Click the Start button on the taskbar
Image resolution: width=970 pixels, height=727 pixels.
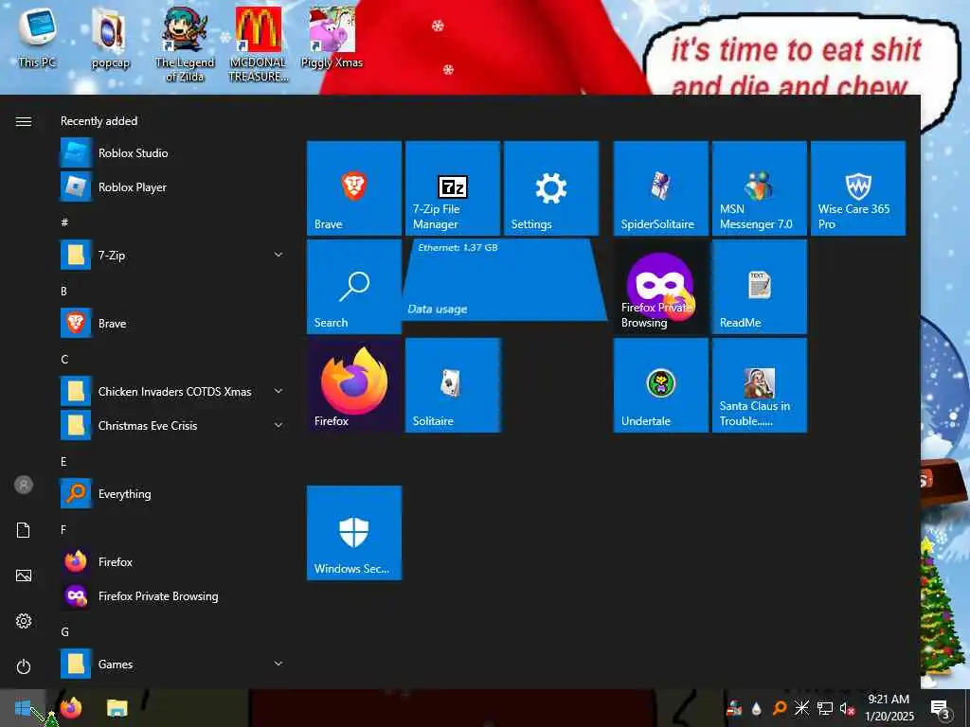point(23,708)
